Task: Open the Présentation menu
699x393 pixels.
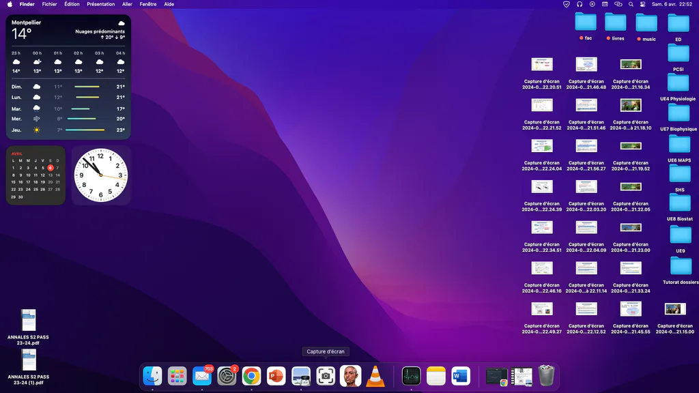Action: click(101, 5)
